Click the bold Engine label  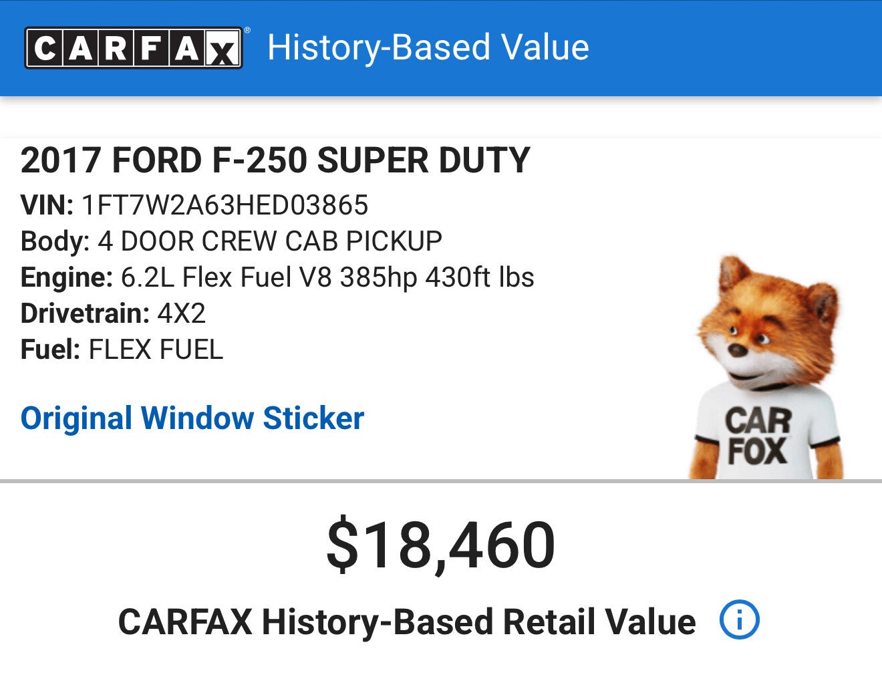pos(67,277)
